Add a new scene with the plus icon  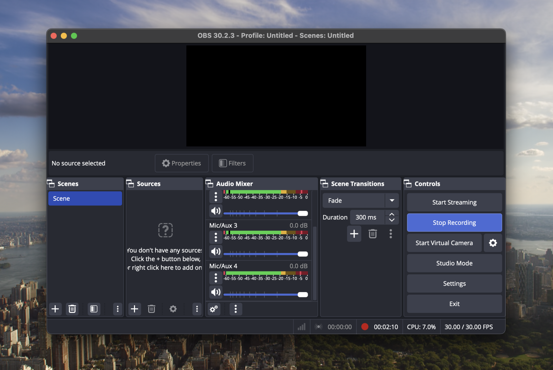pos(55,309)
